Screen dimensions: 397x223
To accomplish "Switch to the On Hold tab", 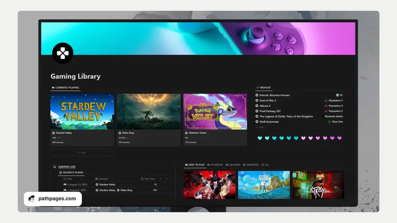I will tap(233, 165).
